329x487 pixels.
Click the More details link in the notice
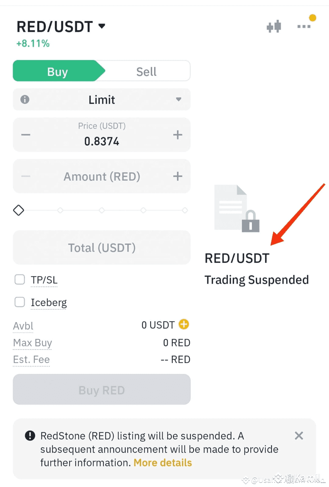click(162, 462)
